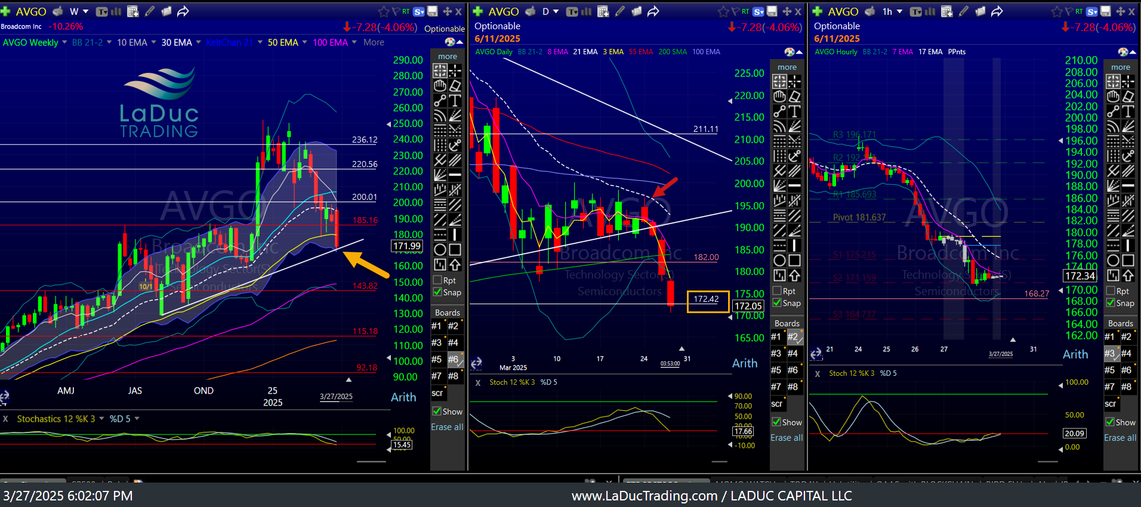Click the share arrow icon on hourly chart header
1141x507 pixels.
997,11
